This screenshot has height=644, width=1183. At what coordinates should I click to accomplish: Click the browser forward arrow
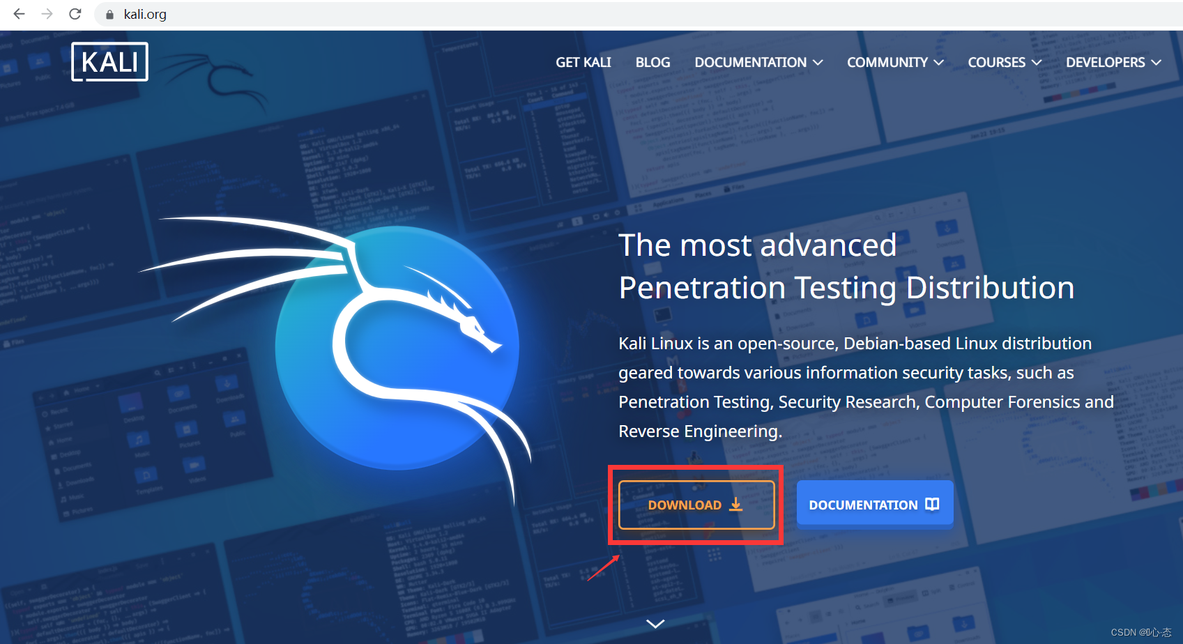click(x=47, y=14)
